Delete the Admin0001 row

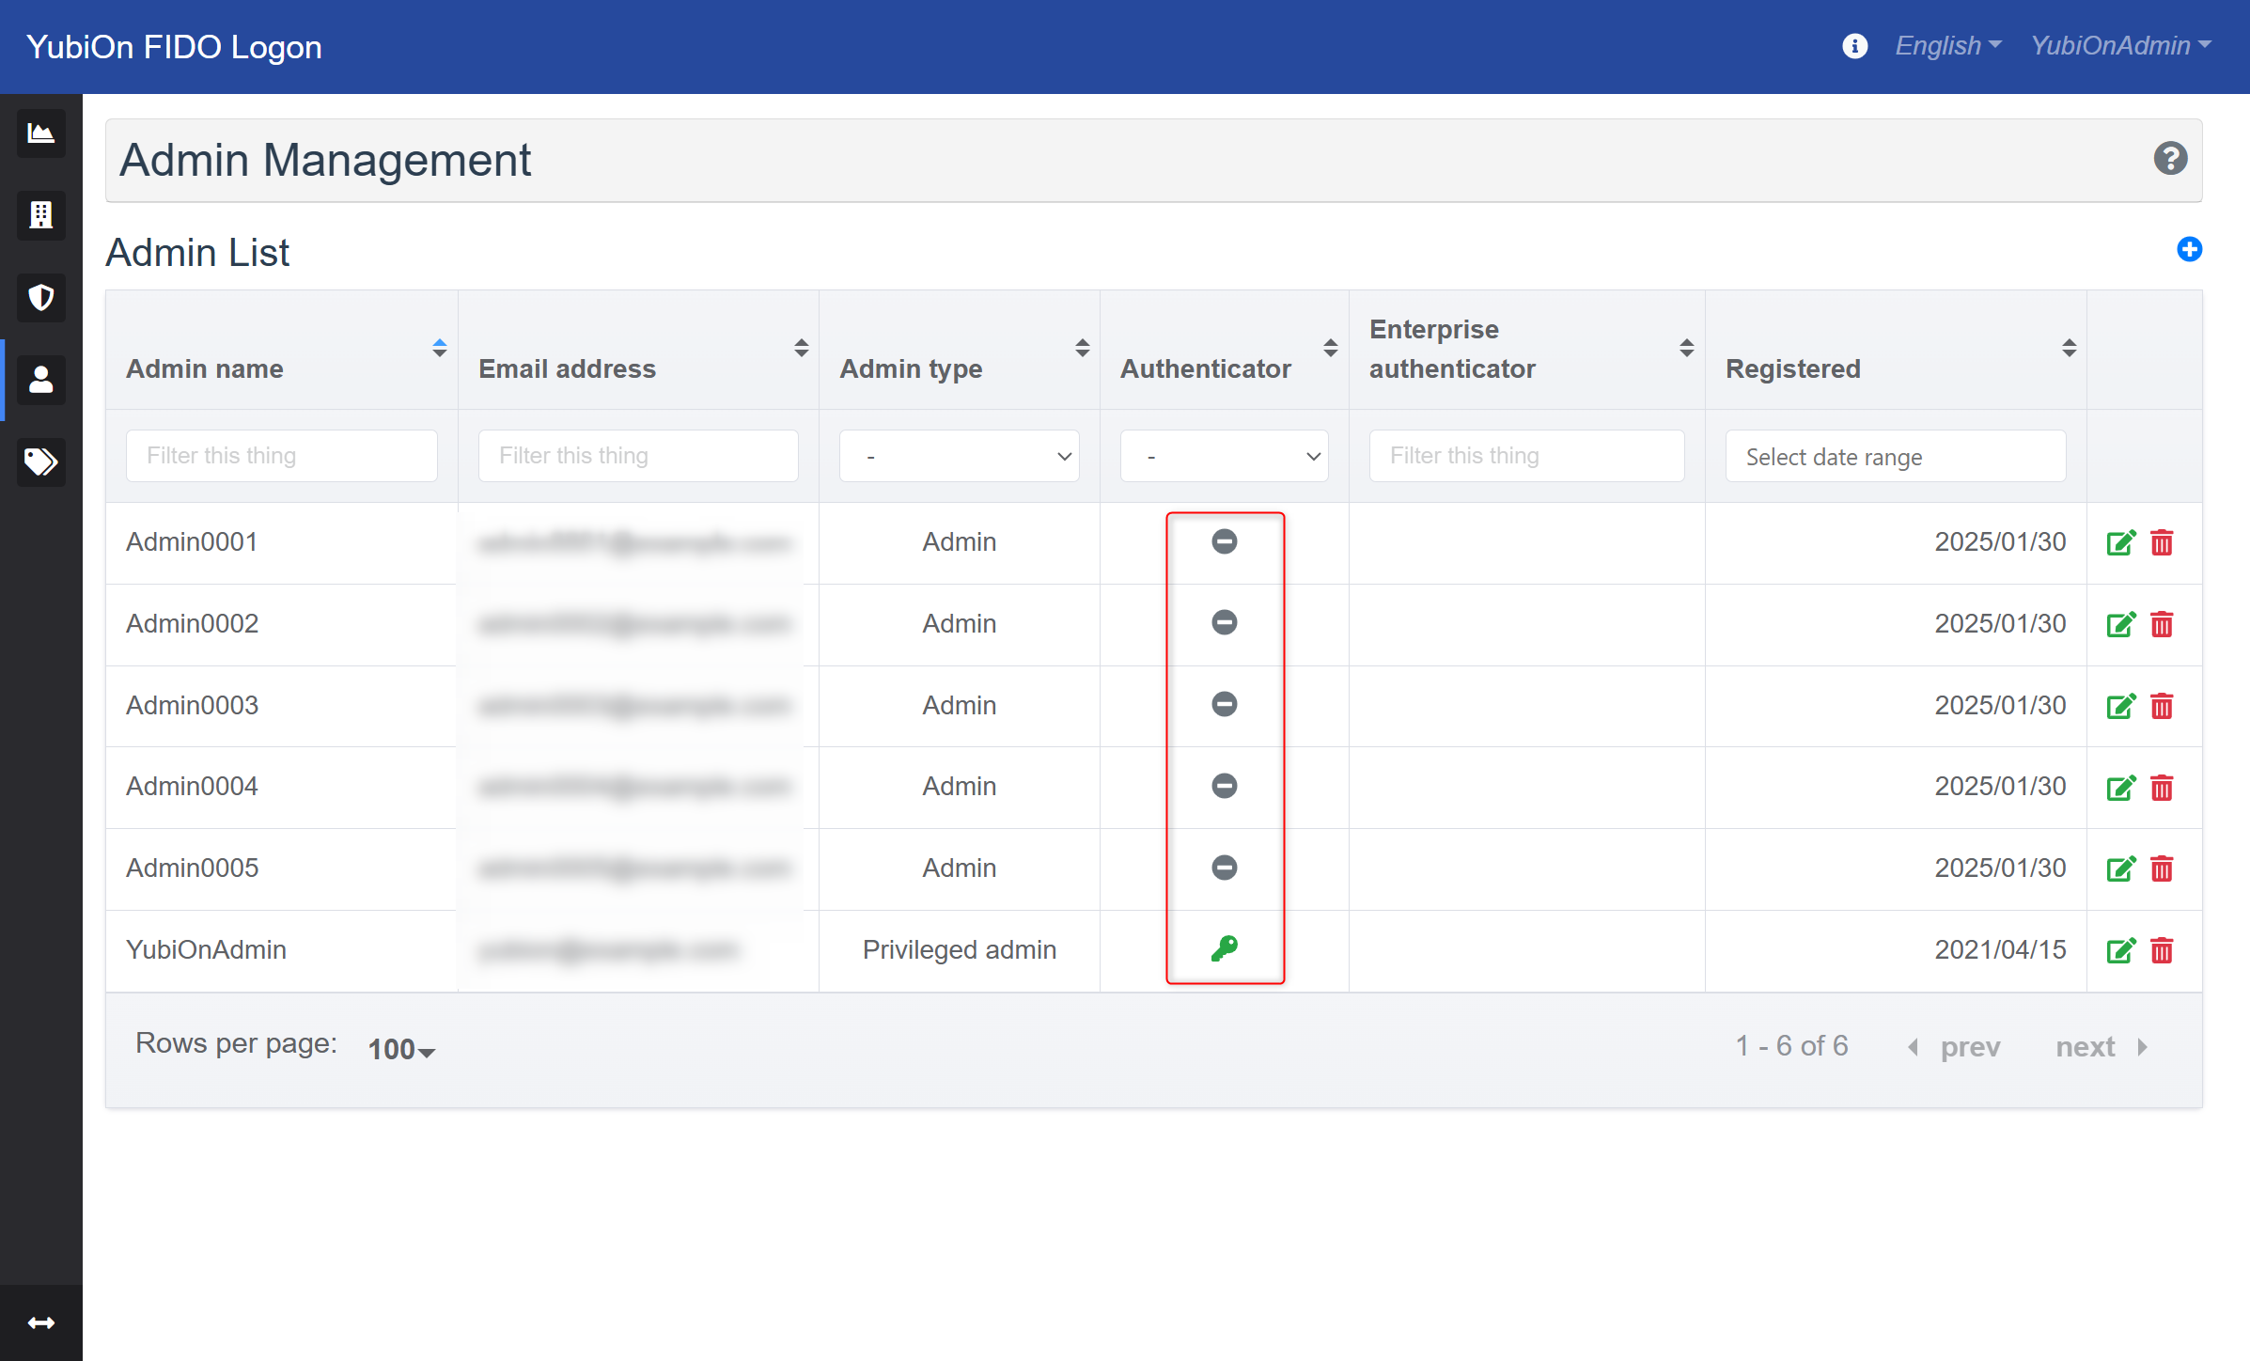(x=2162, y=542)
